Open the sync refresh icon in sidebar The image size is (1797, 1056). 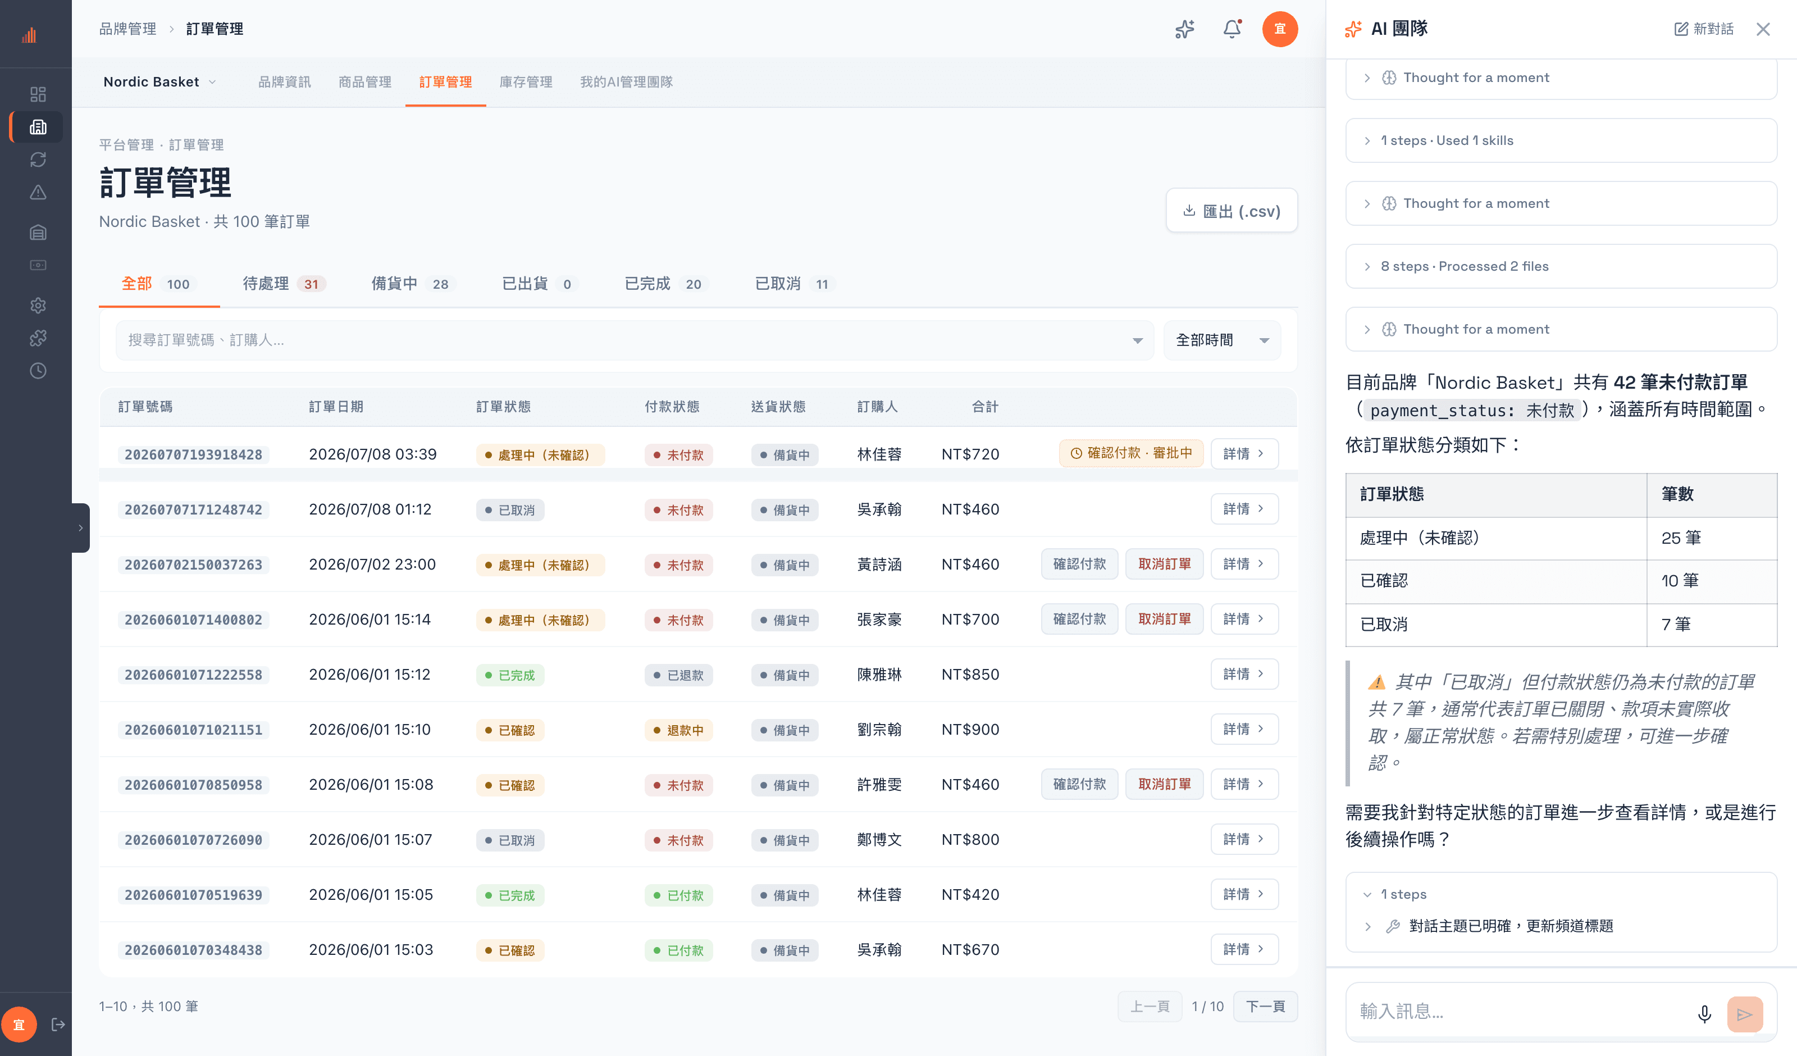[38, 159]
